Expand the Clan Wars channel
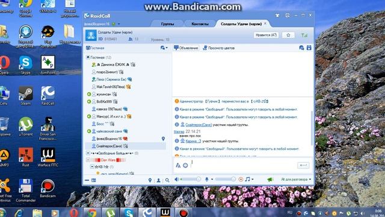The height and width of the screenshot is (217, 385). (88, 160)
